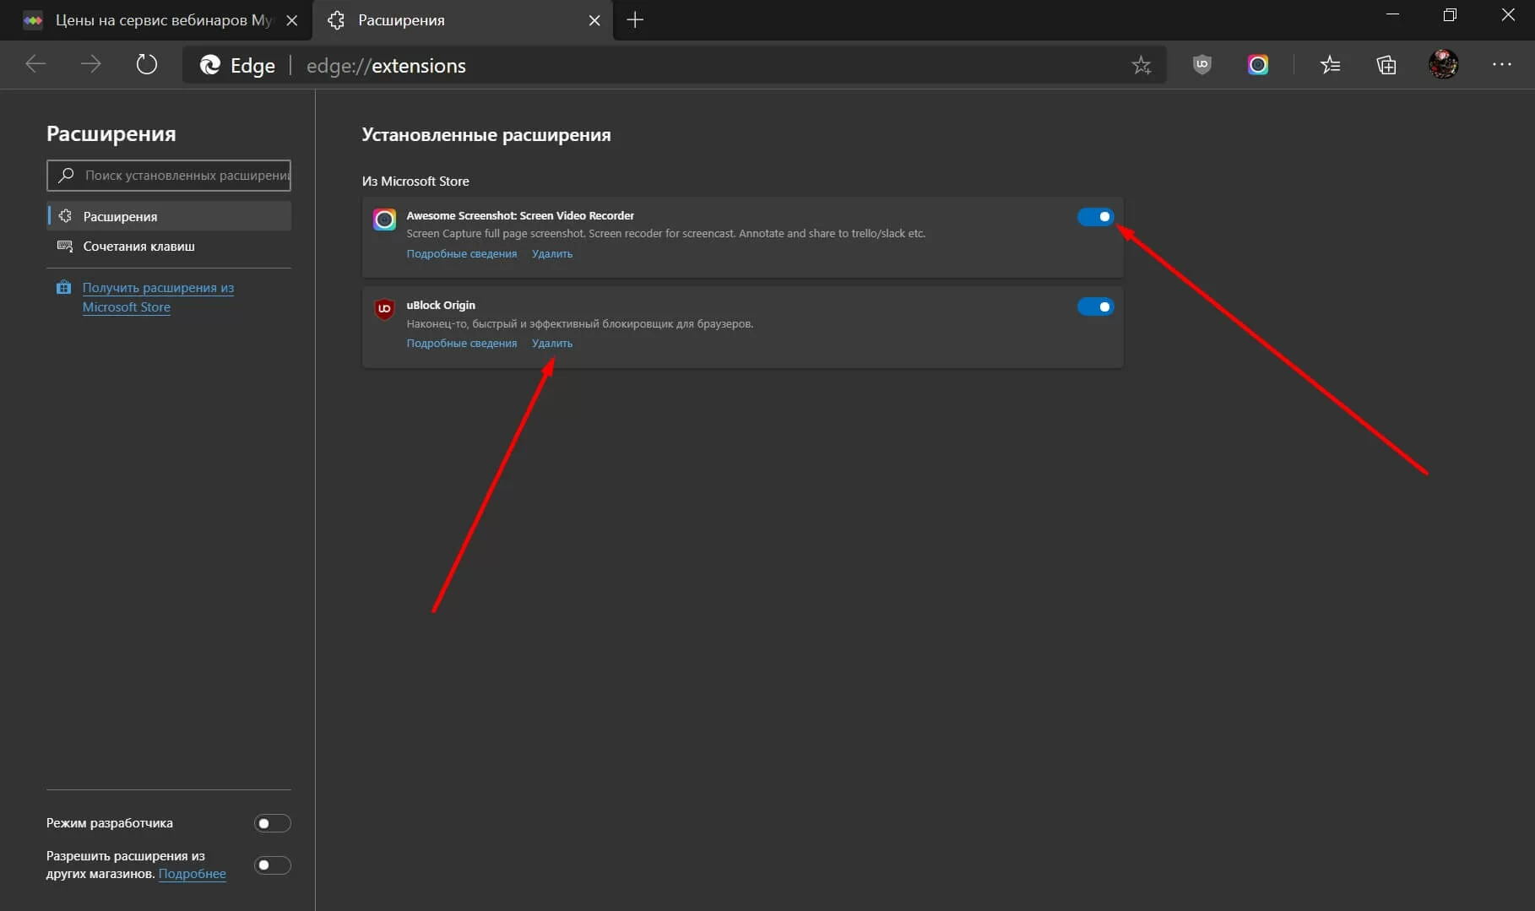This screenshot has height=911, width=1535.
Task: Focus the Поиск установленных расширений field
Action: coord(169,176)
